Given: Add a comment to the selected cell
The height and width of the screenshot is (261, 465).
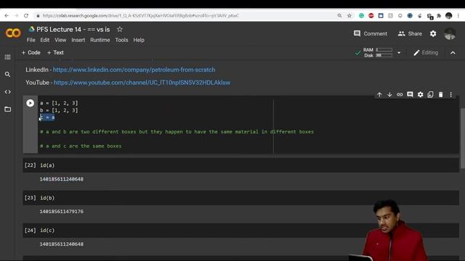Looking at the screenshot, I should click(410, 94).
